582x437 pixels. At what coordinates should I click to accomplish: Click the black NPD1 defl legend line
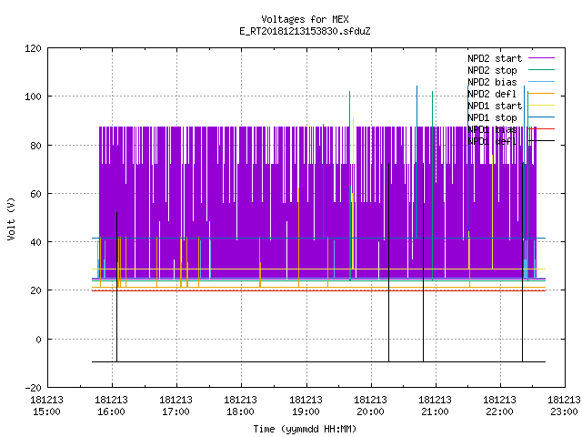pyautogui.click(x=541, y=141)
